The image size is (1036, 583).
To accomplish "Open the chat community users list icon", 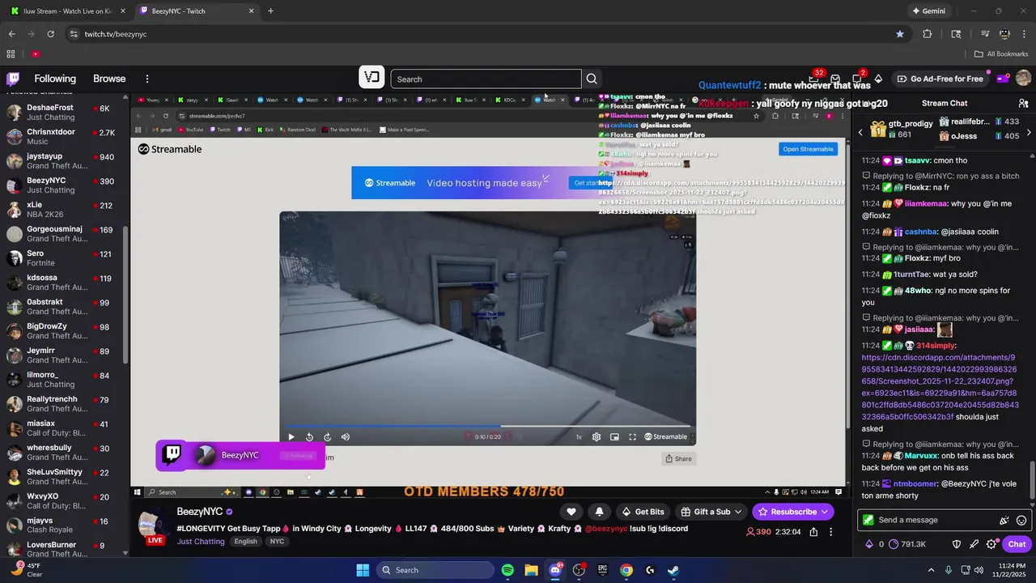I will 1023,103.
